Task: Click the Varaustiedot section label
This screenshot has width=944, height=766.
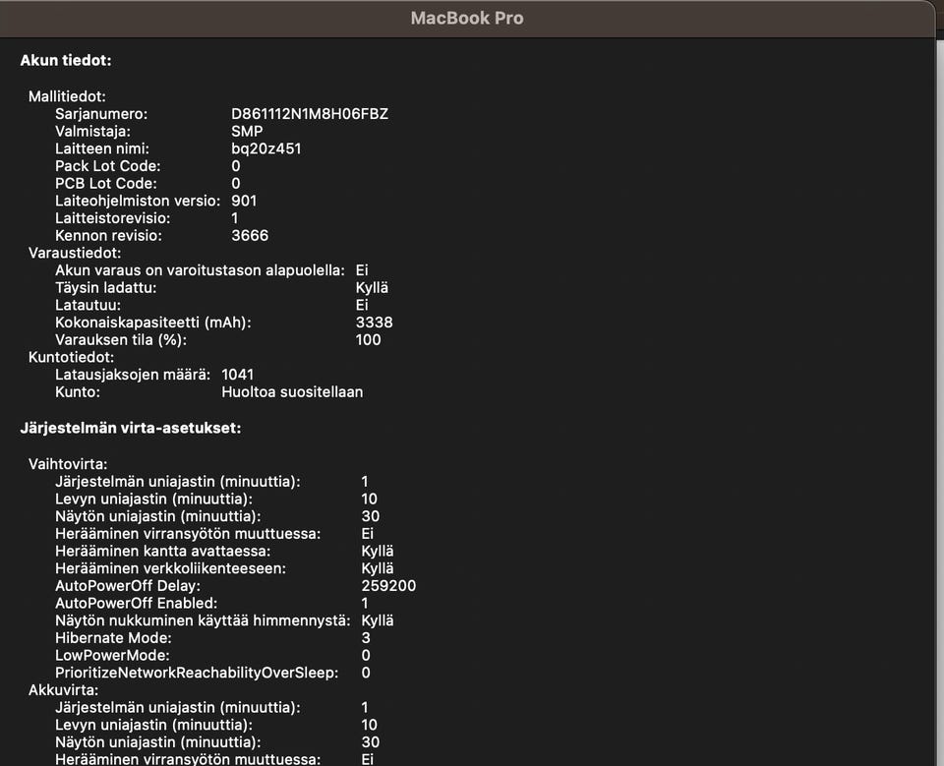Action: (75, 253)
